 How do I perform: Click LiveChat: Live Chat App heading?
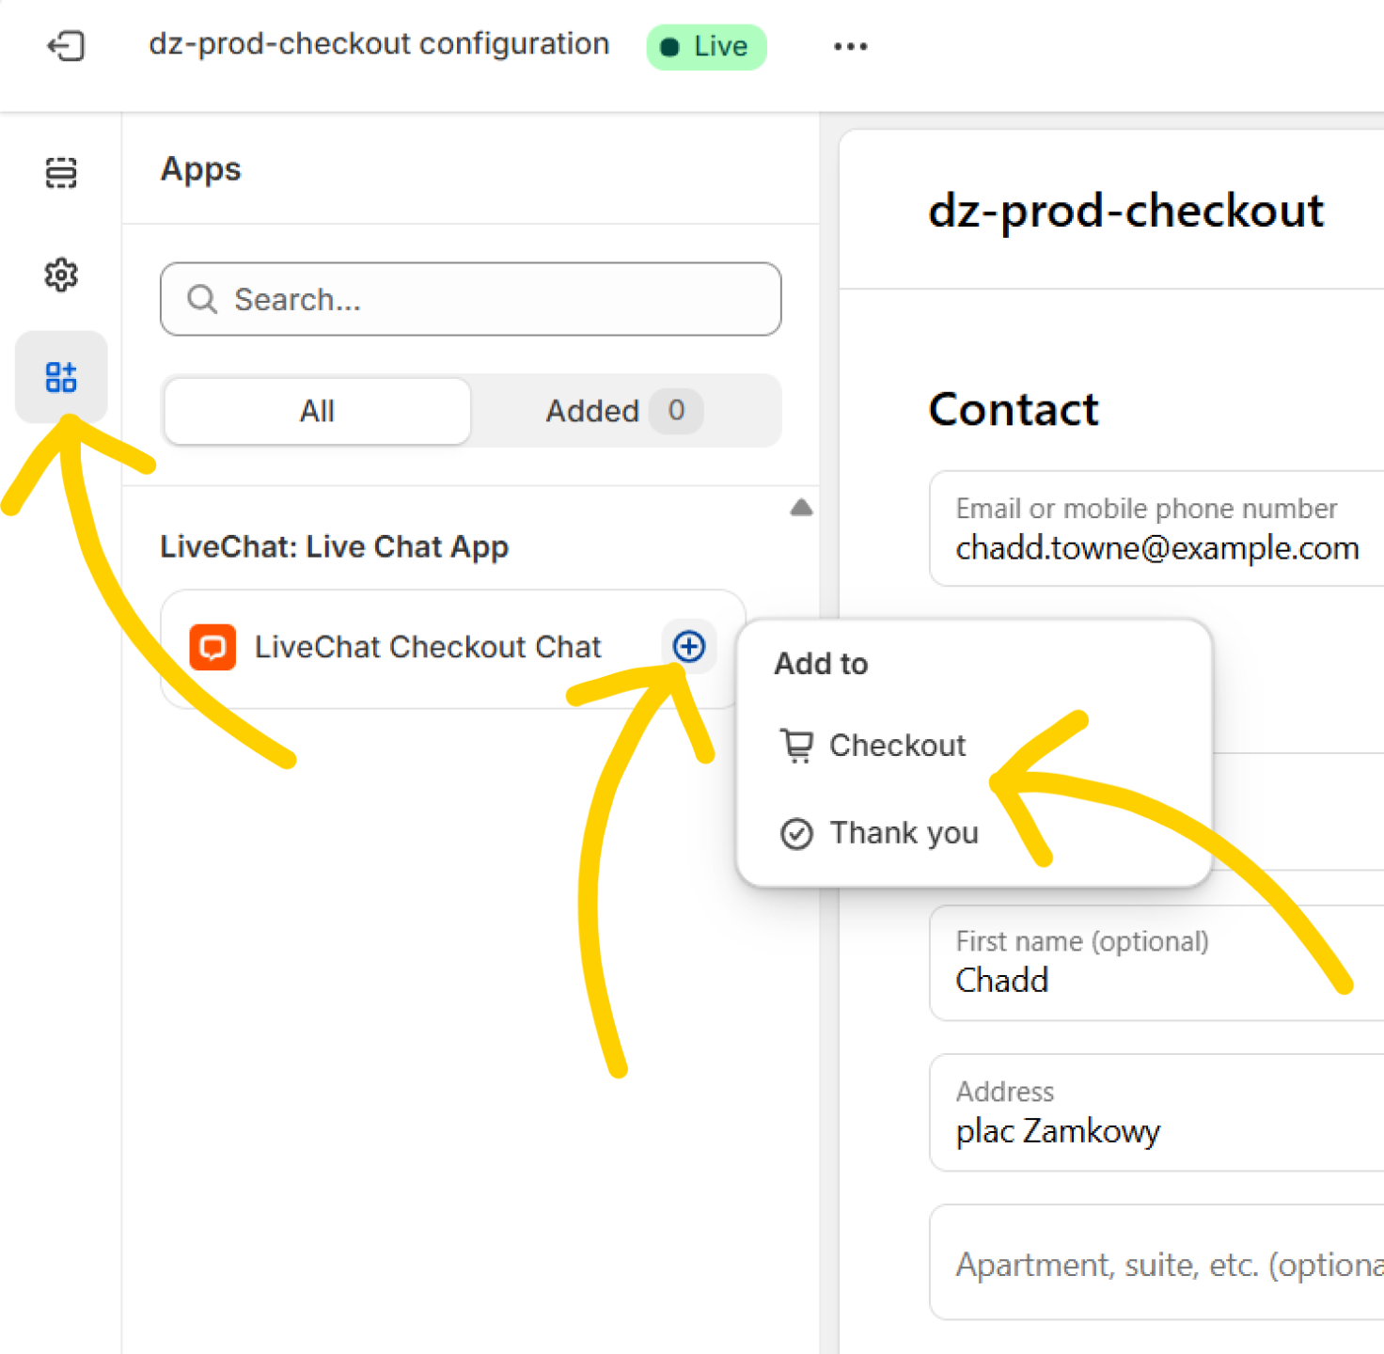[x=334, y=546]
